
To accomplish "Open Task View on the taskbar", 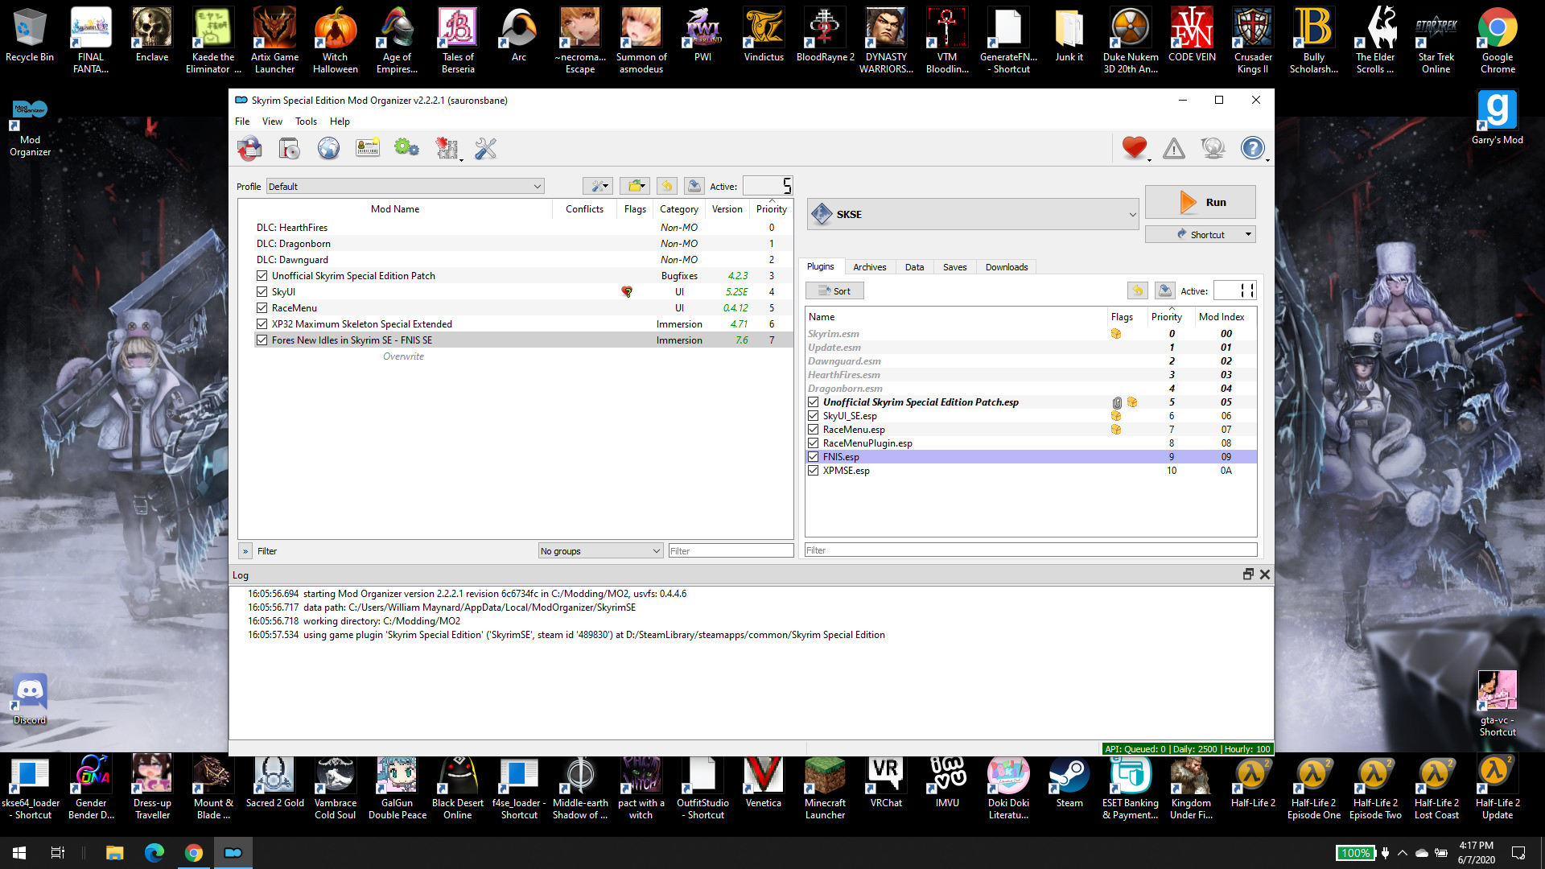I will point(58,853).
